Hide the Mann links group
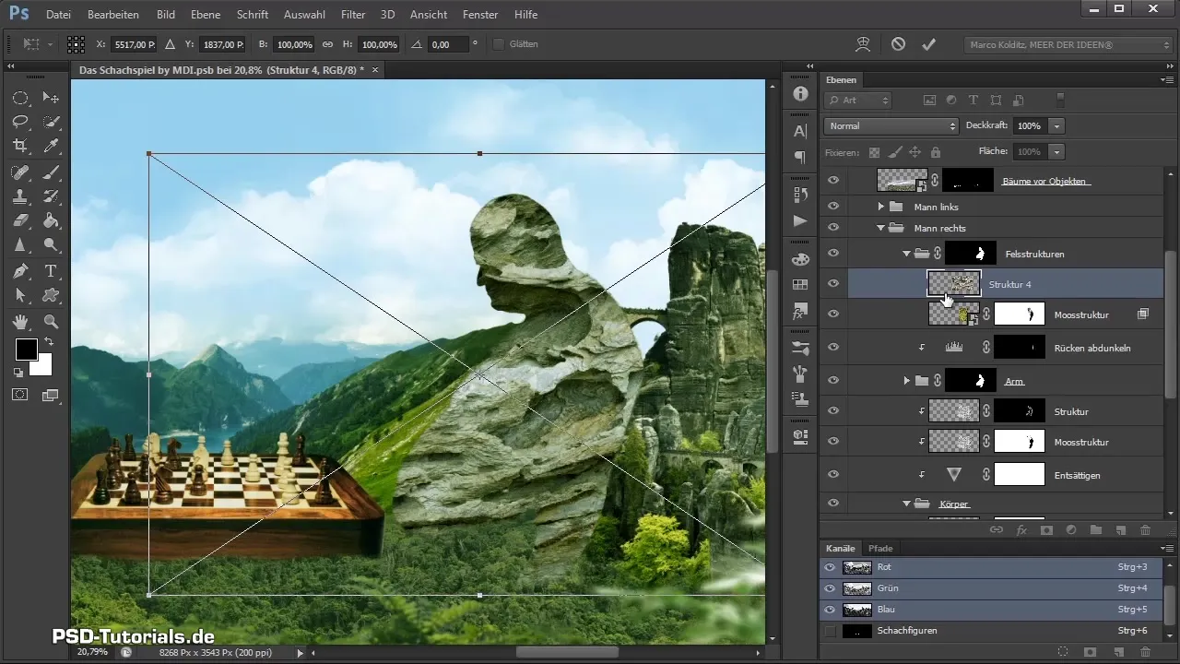 (x=833, y=207)
